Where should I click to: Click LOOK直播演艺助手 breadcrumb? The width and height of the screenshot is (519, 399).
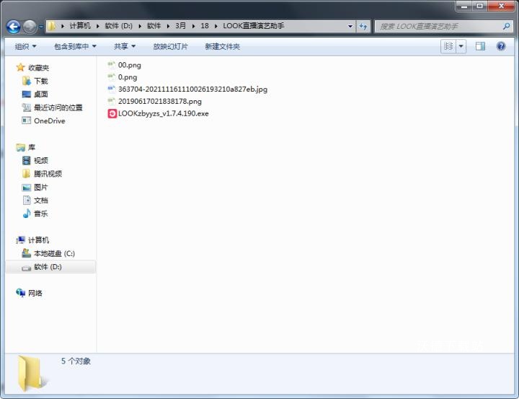[253, 26]
